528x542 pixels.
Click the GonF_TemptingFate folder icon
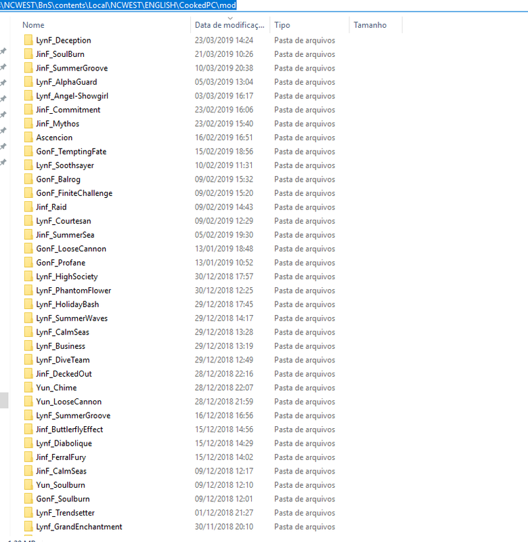(x=28, y=151)
